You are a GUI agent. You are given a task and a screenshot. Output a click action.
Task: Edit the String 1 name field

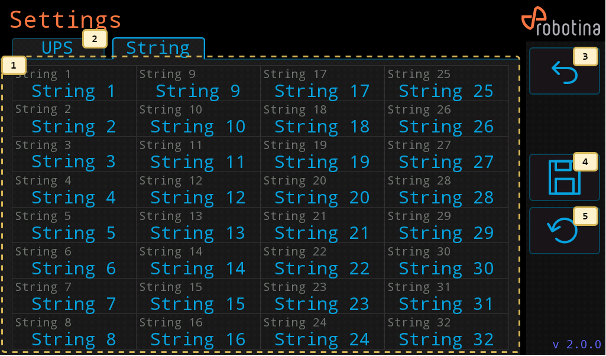pos(74,83)
